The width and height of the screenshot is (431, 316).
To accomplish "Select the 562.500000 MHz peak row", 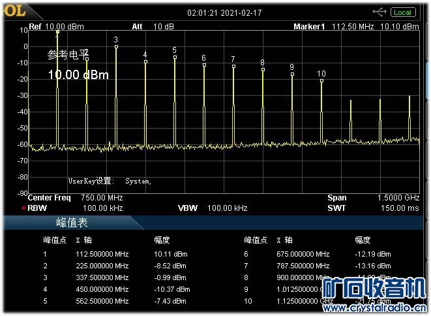I will click(115, 301).
